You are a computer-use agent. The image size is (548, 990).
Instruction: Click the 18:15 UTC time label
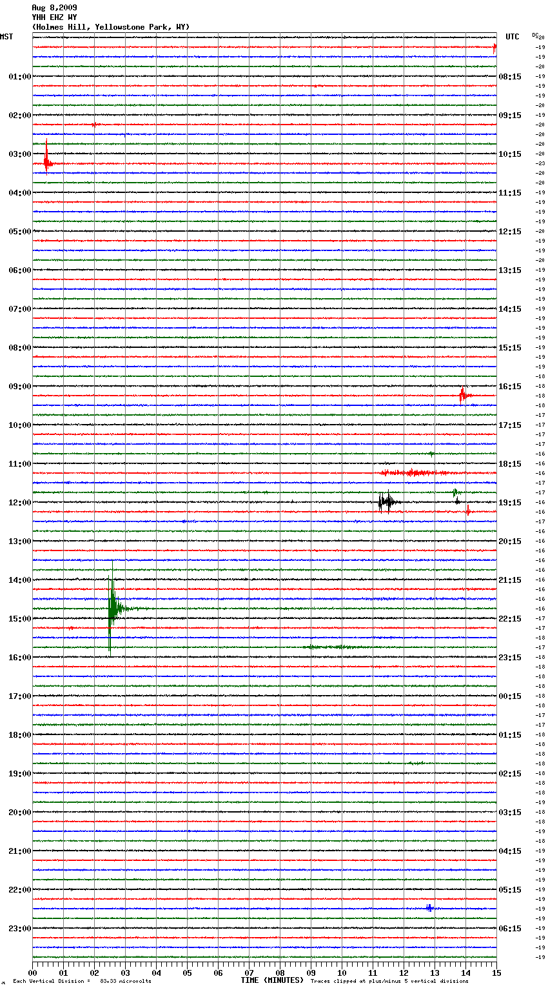tap(510, 464)
